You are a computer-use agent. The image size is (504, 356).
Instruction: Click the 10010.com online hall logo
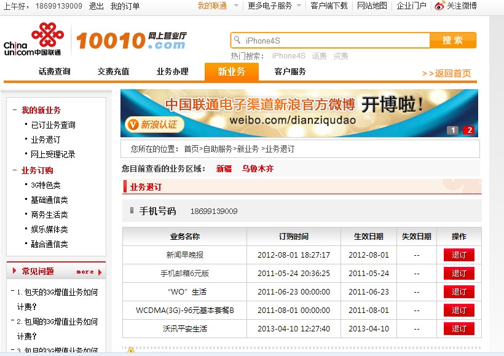[132, 41]
